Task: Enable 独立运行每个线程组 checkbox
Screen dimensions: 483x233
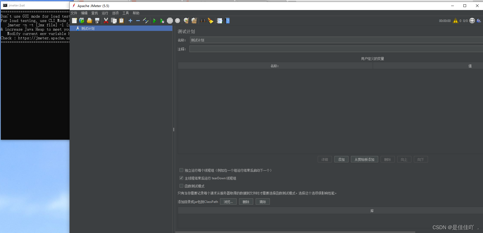Action: (181, 170)
